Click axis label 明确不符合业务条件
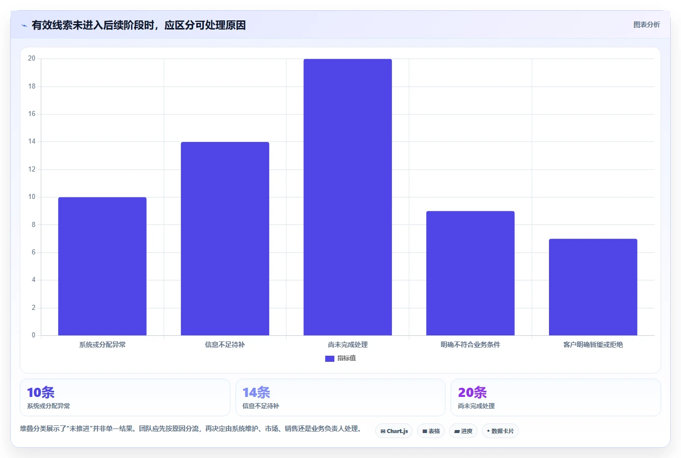The width and height of the screenshot is (681, 458). pyautogui.click(x=470, y=345)
